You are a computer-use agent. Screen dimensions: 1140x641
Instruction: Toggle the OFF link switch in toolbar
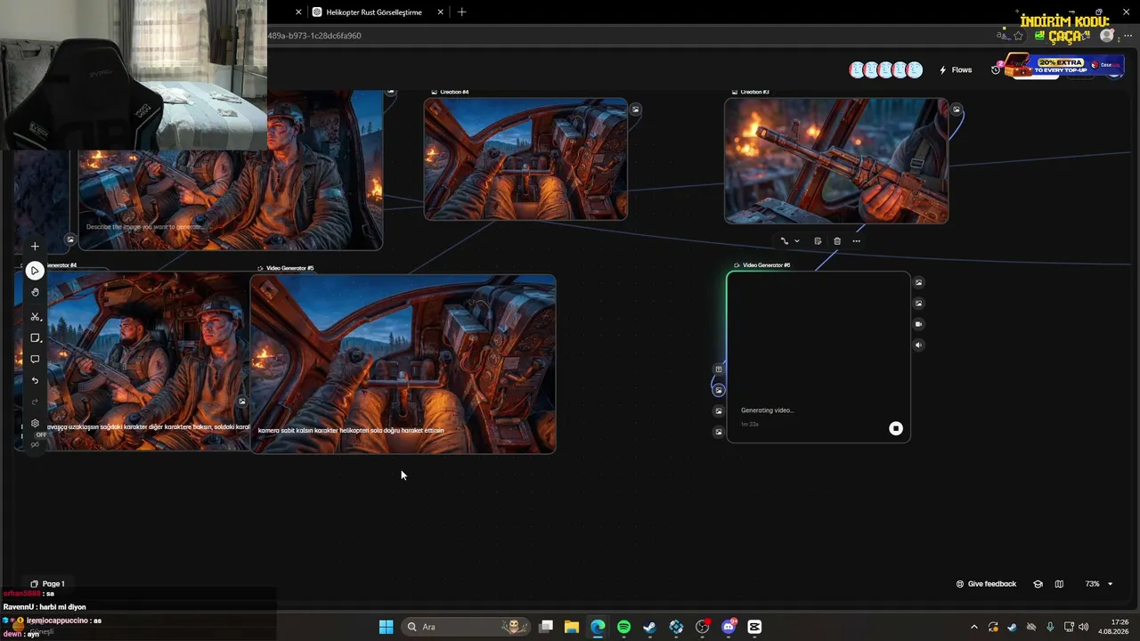point(36,440)
